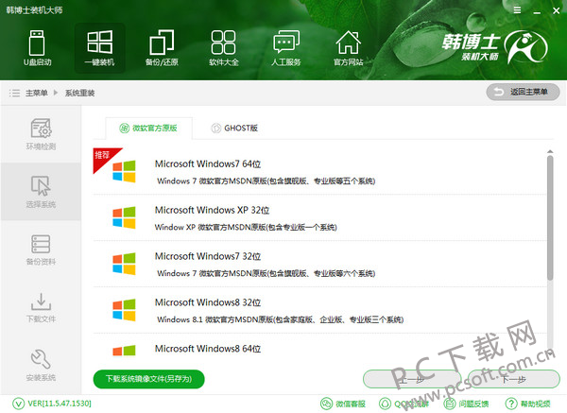Viewport: 567px width, 413px height.
Task: Select Microsoft Windows8 32位 system
Action: point(319,310)
